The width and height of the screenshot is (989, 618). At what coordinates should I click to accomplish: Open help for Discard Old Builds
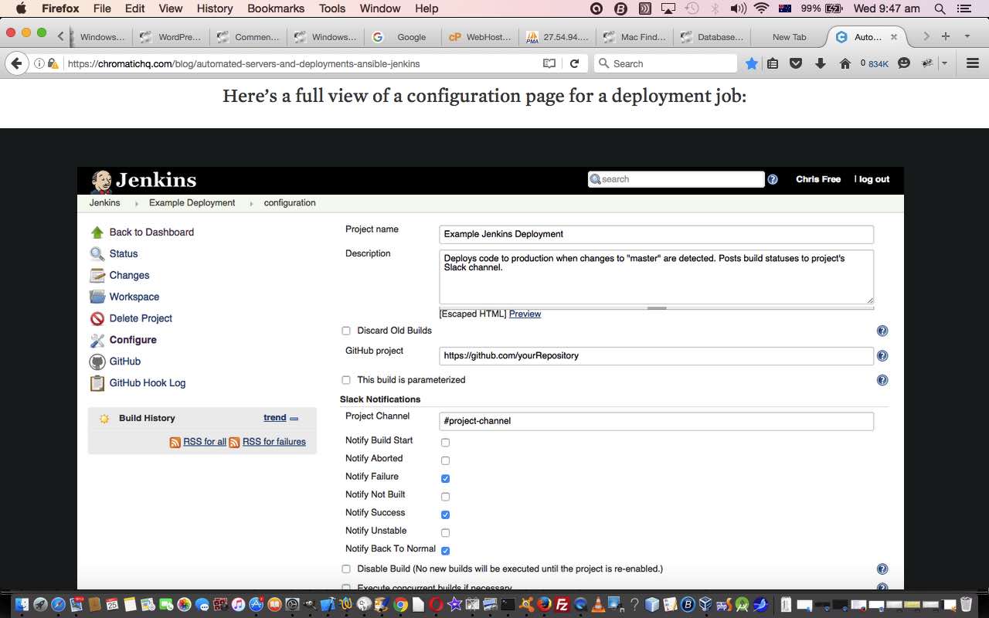coord(882,331)
